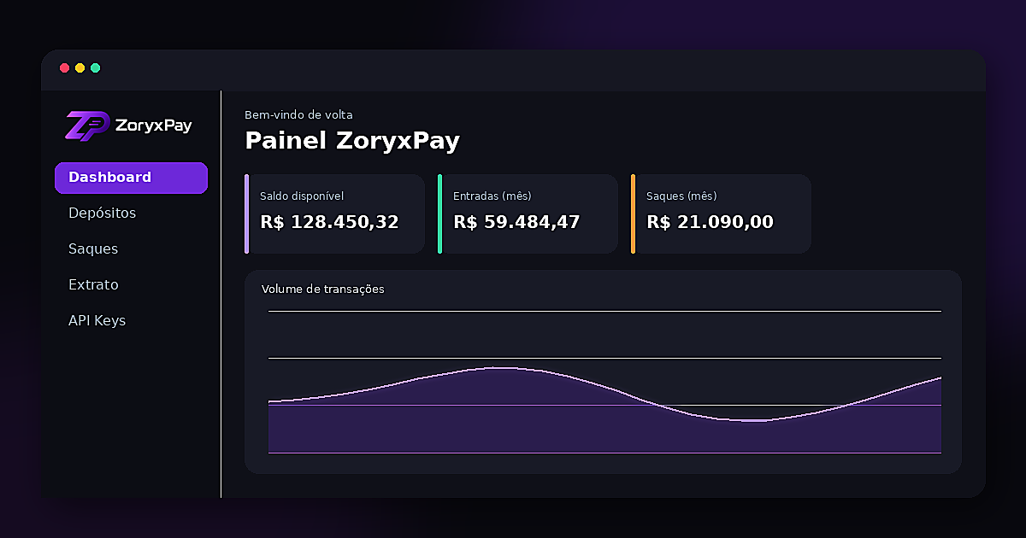Click the Painel ZoryxPay heading

352,140
